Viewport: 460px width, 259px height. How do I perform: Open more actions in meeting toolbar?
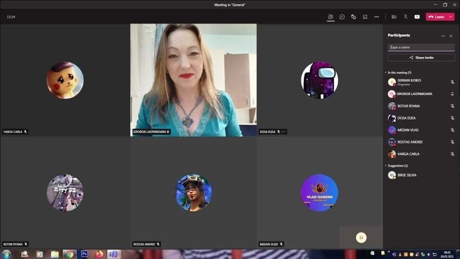[x=377, y=17]
